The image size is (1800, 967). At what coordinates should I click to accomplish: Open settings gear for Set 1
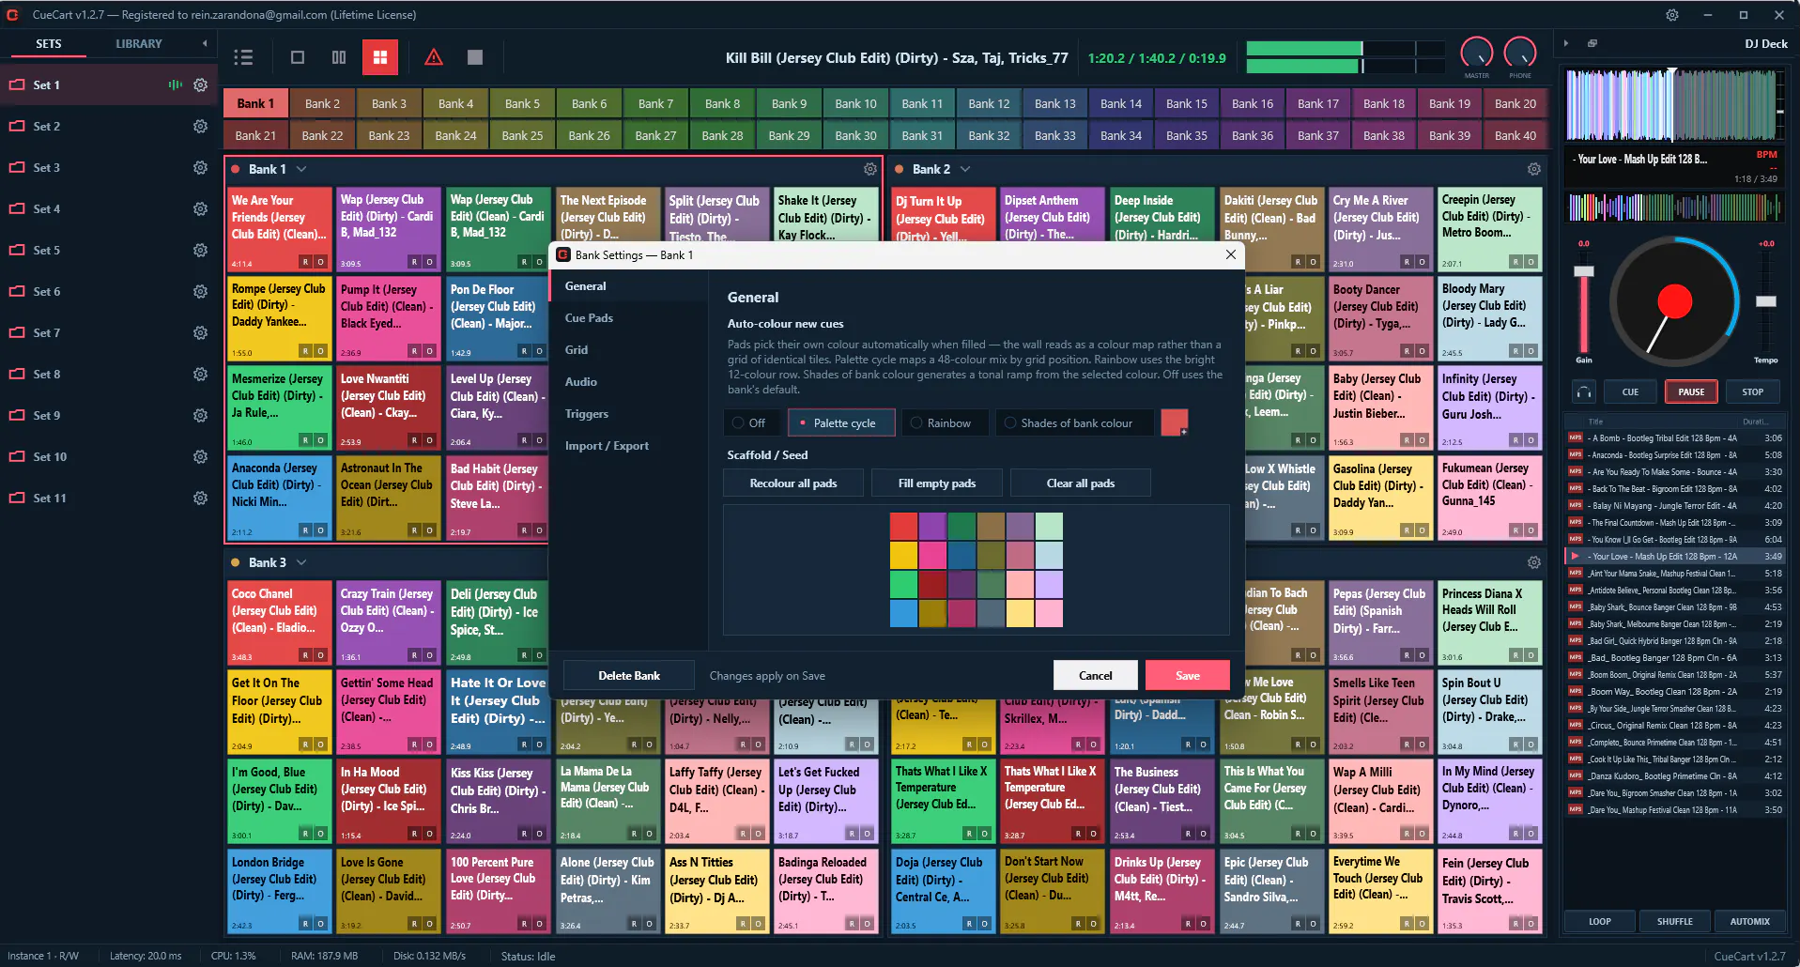coord(200,84)
